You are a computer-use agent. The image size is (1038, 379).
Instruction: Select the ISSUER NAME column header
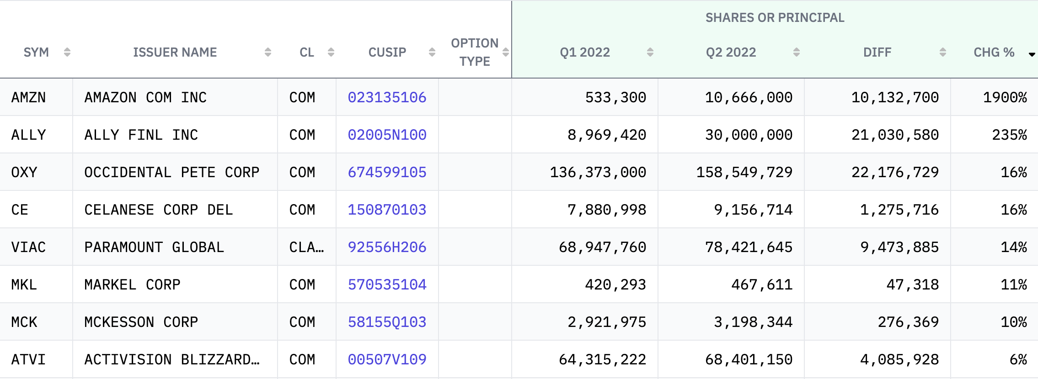click(175, 52)
